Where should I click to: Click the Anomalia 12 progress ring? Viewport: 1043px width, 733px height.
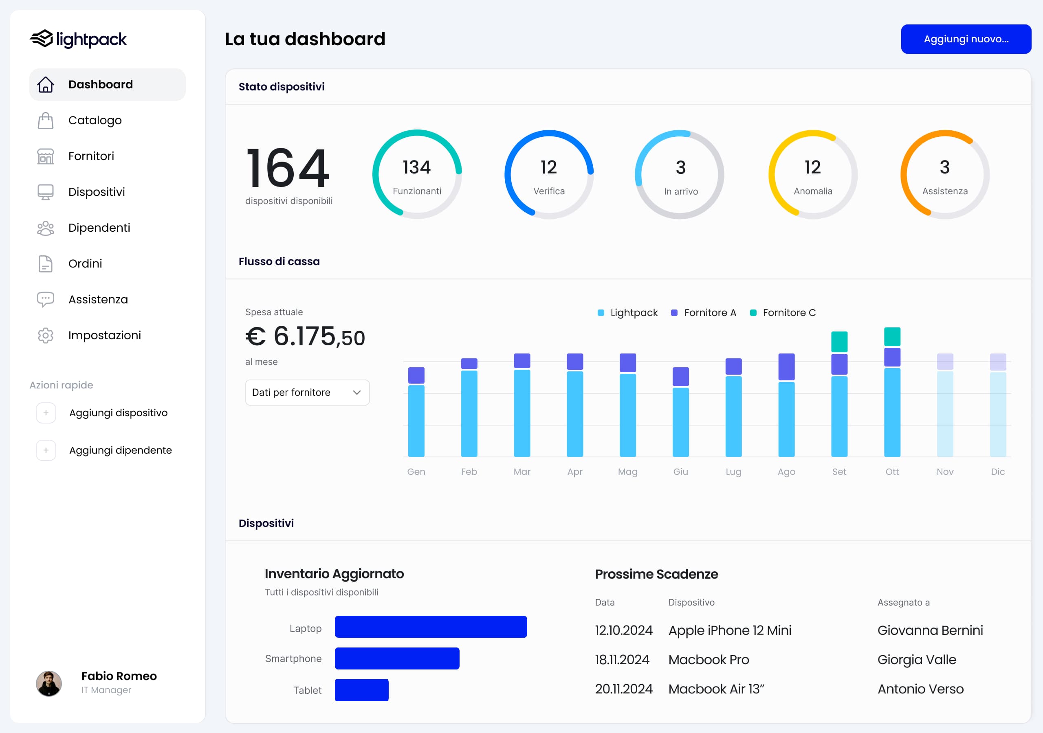pos(813,174)
